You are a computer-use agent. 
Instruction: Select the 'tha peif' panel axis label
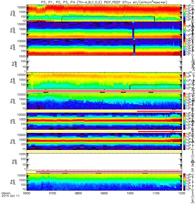(13, 101)
